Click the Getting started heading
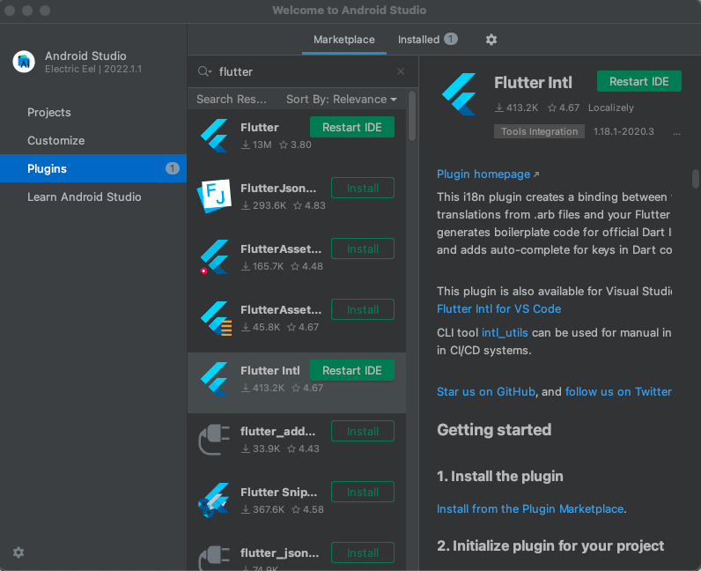Viewport: 701px width, 571px height. coord(493,430)
